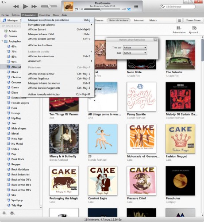The image size is (204, 222).
Task: Open the Aide menu
Action: (64, 15)
